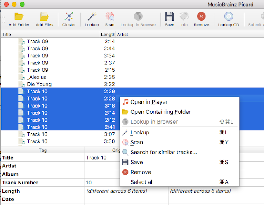Click file icon of Track 09 with length 2:44
This screenshot has height=205, width=264.
(21, 49)
